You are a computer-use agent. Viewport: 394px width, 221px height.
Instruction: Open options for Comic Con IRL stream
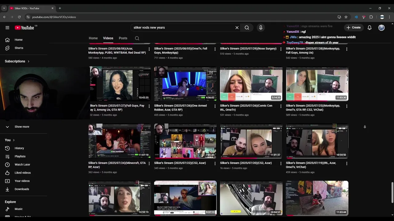coord(281,106)
